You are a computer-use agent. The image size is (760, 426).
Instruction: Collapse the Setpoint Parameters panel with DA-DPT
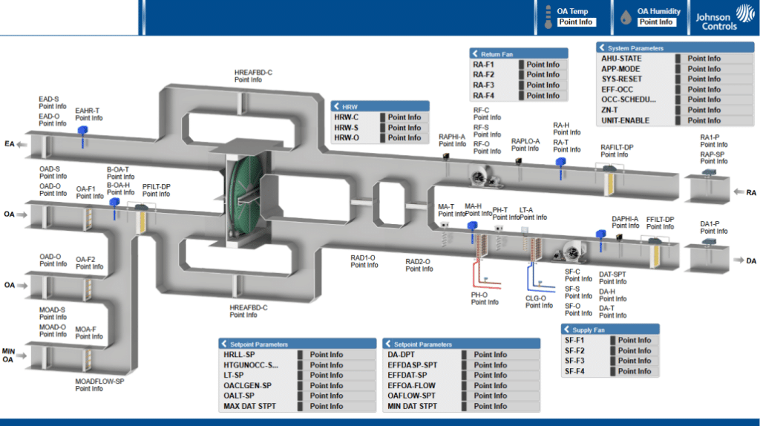click(387, 344)
